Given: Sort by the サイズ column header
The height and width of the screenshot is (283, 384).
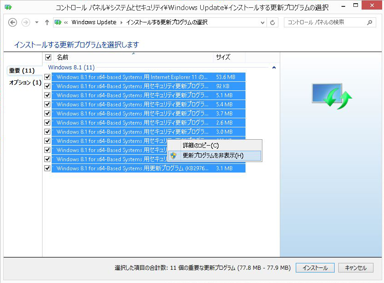Looking at the screenshot, I should [x=229, y=57].
